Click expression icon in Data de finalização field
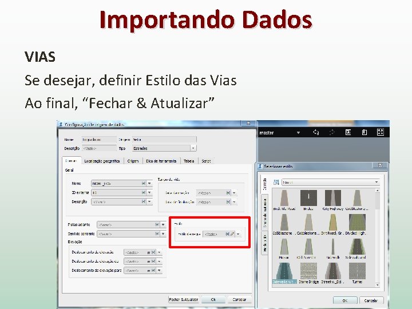This screenshot has height=309, width=412. 228,202
